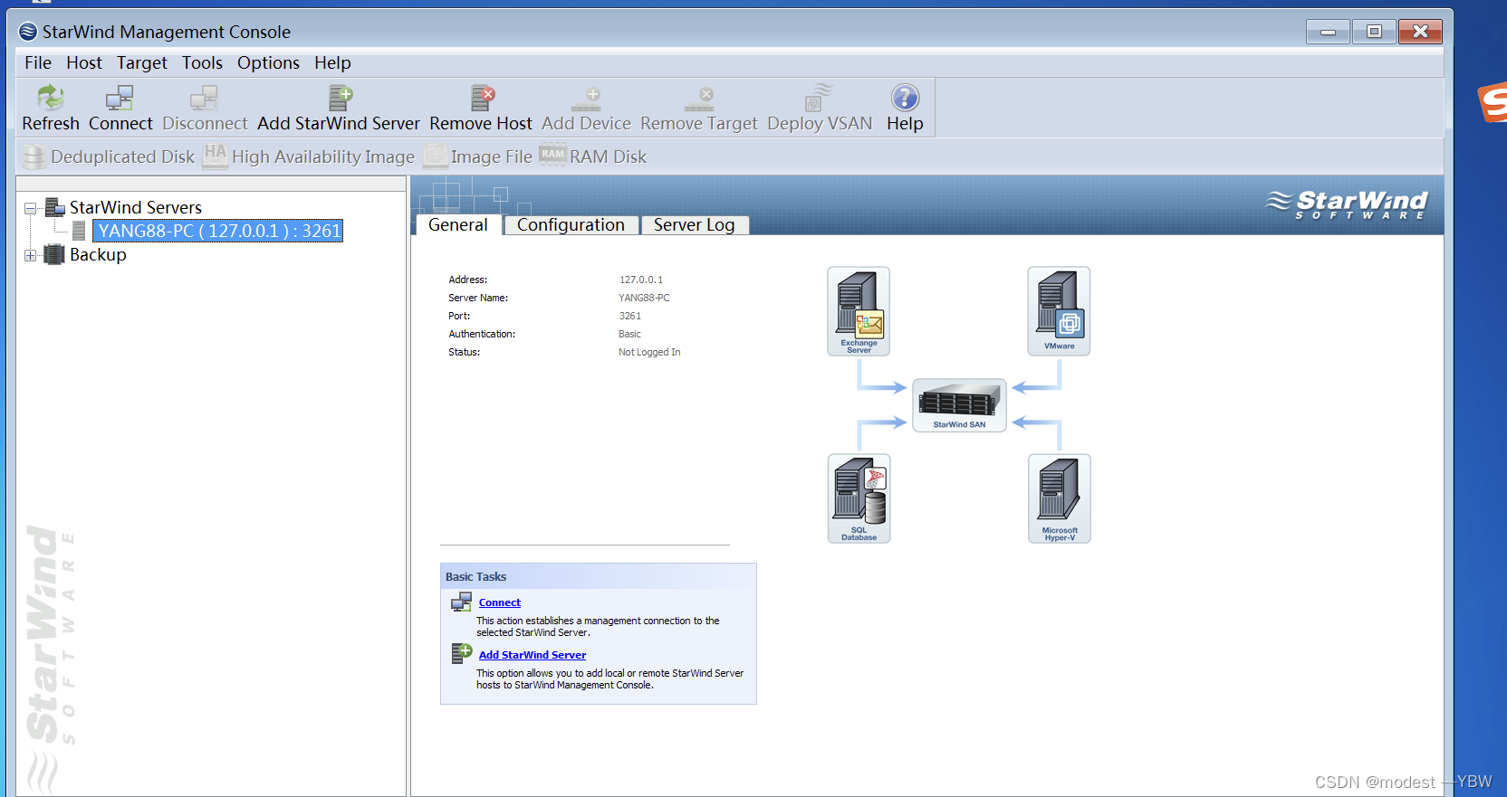The width and height of the screenshot is (1507, 797).
Task: Click the Add StarWind Server icon in Basic Tasks
Action: [x=462, y=653]
